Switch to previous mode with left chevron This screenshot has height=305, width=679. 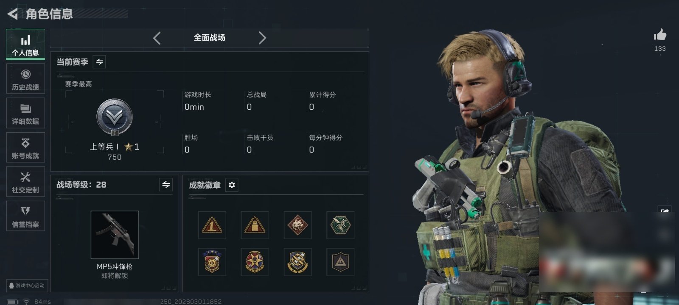(x=157, y=38)
